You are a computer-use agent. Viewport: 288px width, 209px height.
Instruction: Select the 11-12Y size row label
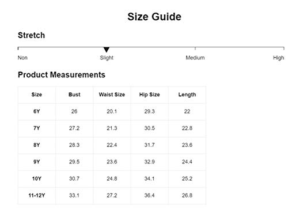tap(37, 195)
